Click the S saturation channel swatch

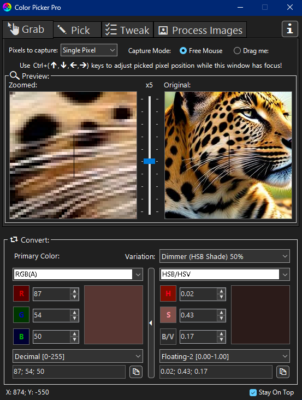[x=168, y=315]
